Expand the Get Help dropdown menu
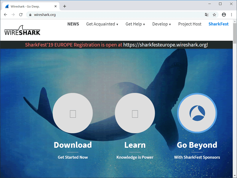This screenshot has width=237, height=178. click(135, 24)
